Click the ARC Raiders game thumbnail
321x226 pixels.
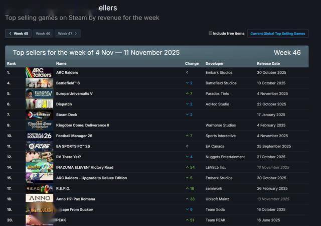(x=39, y=72)
